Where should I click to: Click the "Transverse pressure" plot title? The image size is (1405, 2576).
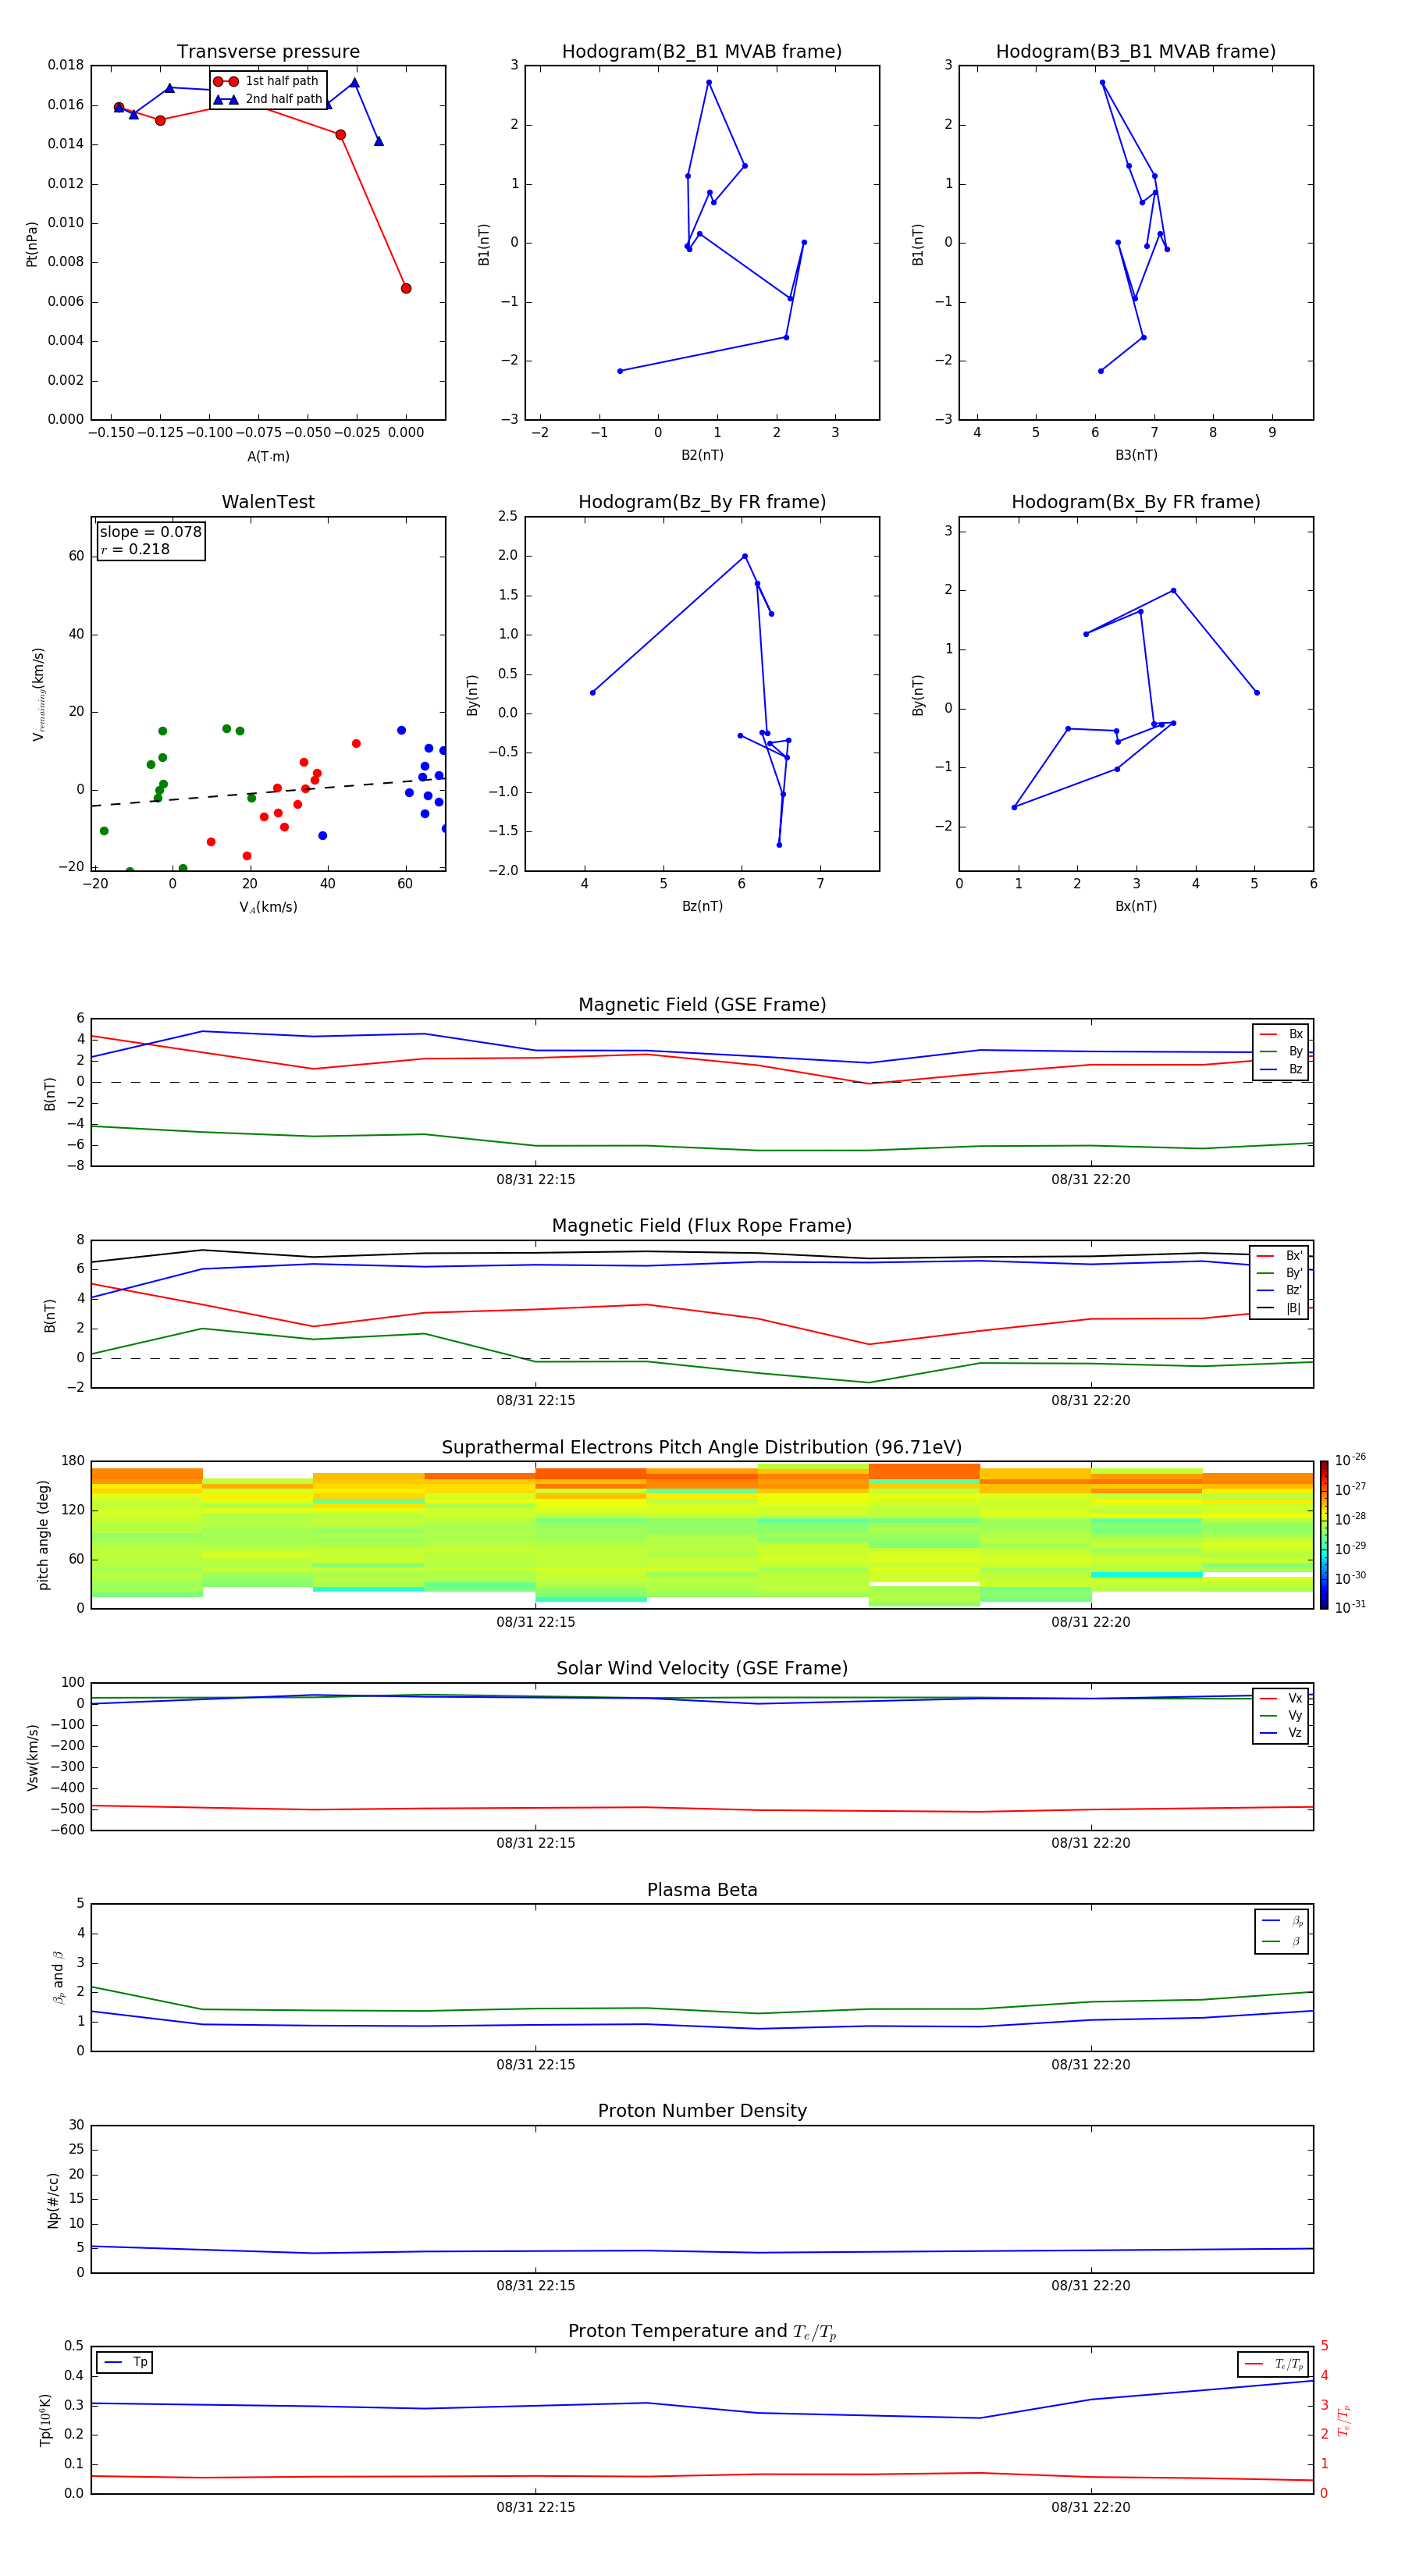pyautogui.click(x=268, y=52)
